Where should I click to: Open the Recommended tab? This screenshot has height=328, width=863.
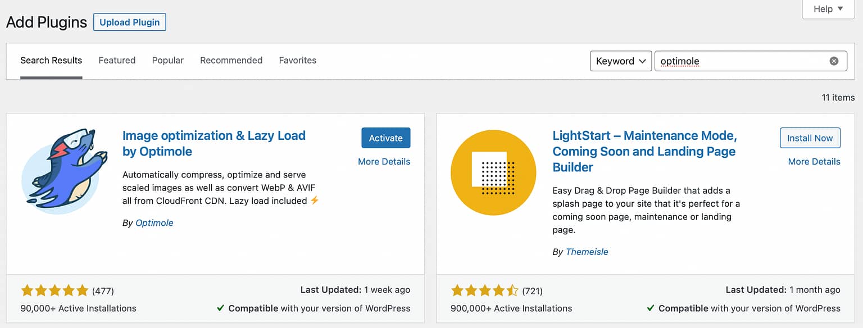coord(231,60)
